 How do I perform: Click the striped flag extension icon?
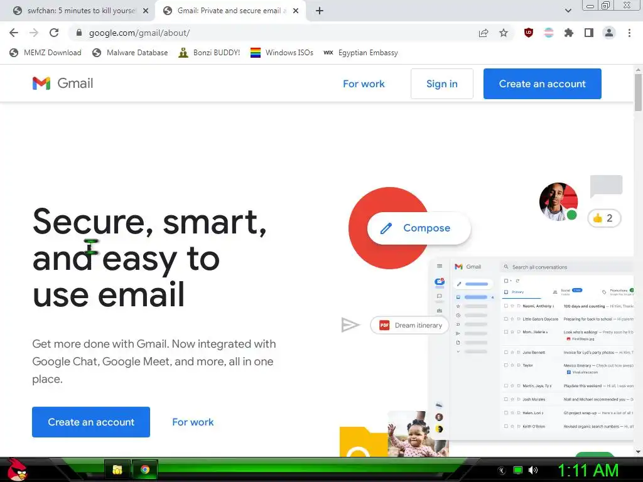pyautogui.click(x=549, y=33)
